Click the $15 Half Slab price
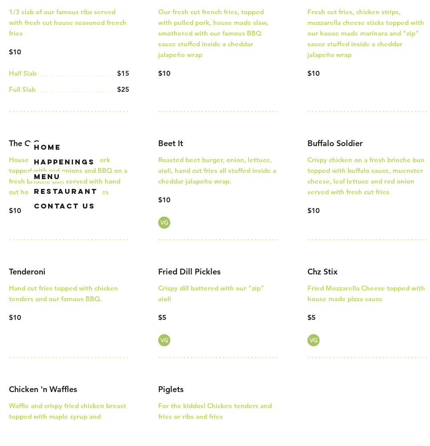430x446 pixels. (123, 74)
